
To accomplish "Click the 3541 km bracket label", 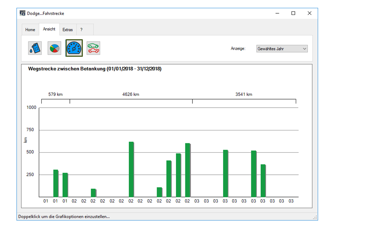I will point(243,94).
